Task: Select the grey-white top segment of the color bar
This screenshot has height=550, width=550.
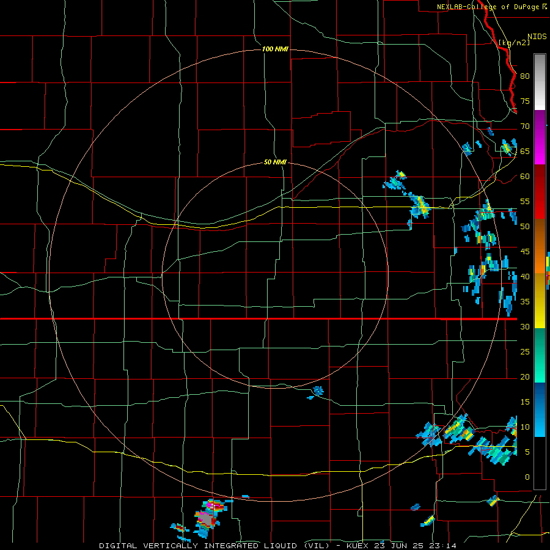Action: (x=540, y=82)
